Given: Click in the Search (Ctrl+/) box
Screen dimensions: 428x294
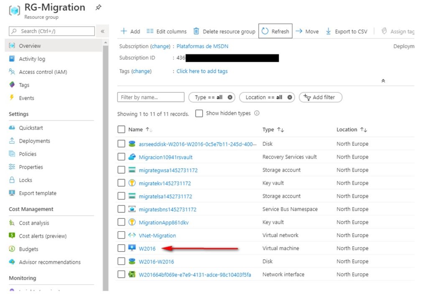Looking at the screenshot, I should [x=52, y=31].
